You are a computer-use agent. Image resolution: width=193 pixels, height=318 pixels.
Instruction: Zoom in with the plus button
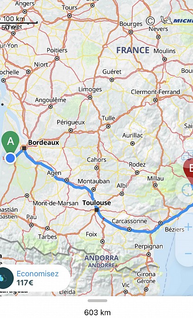188,227
